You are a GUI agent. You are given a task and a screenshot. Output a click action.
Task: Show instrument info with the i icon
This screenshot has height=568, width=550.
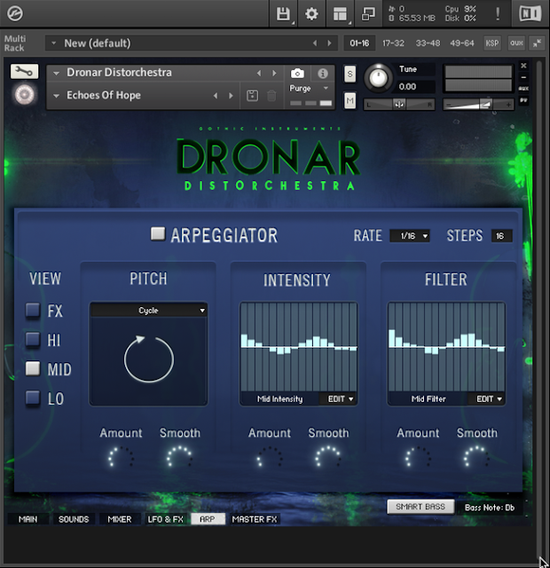pyautogui.click(x=323, y=73)
